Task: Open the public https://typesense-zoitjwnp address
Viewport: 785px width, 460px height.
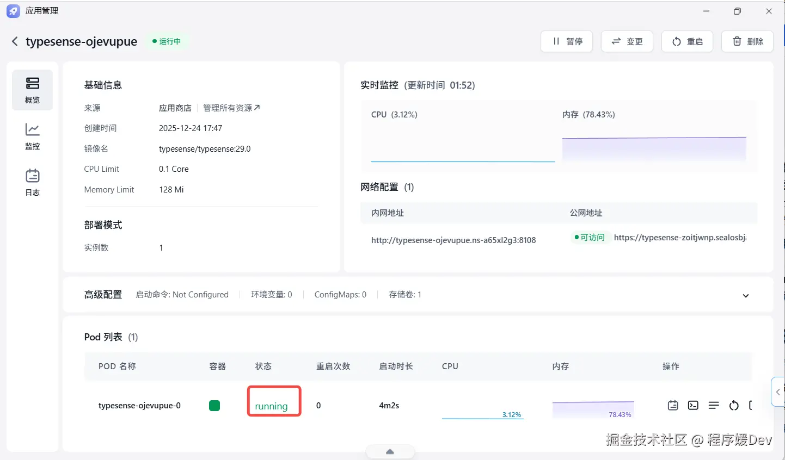Action: pos(680,238)
